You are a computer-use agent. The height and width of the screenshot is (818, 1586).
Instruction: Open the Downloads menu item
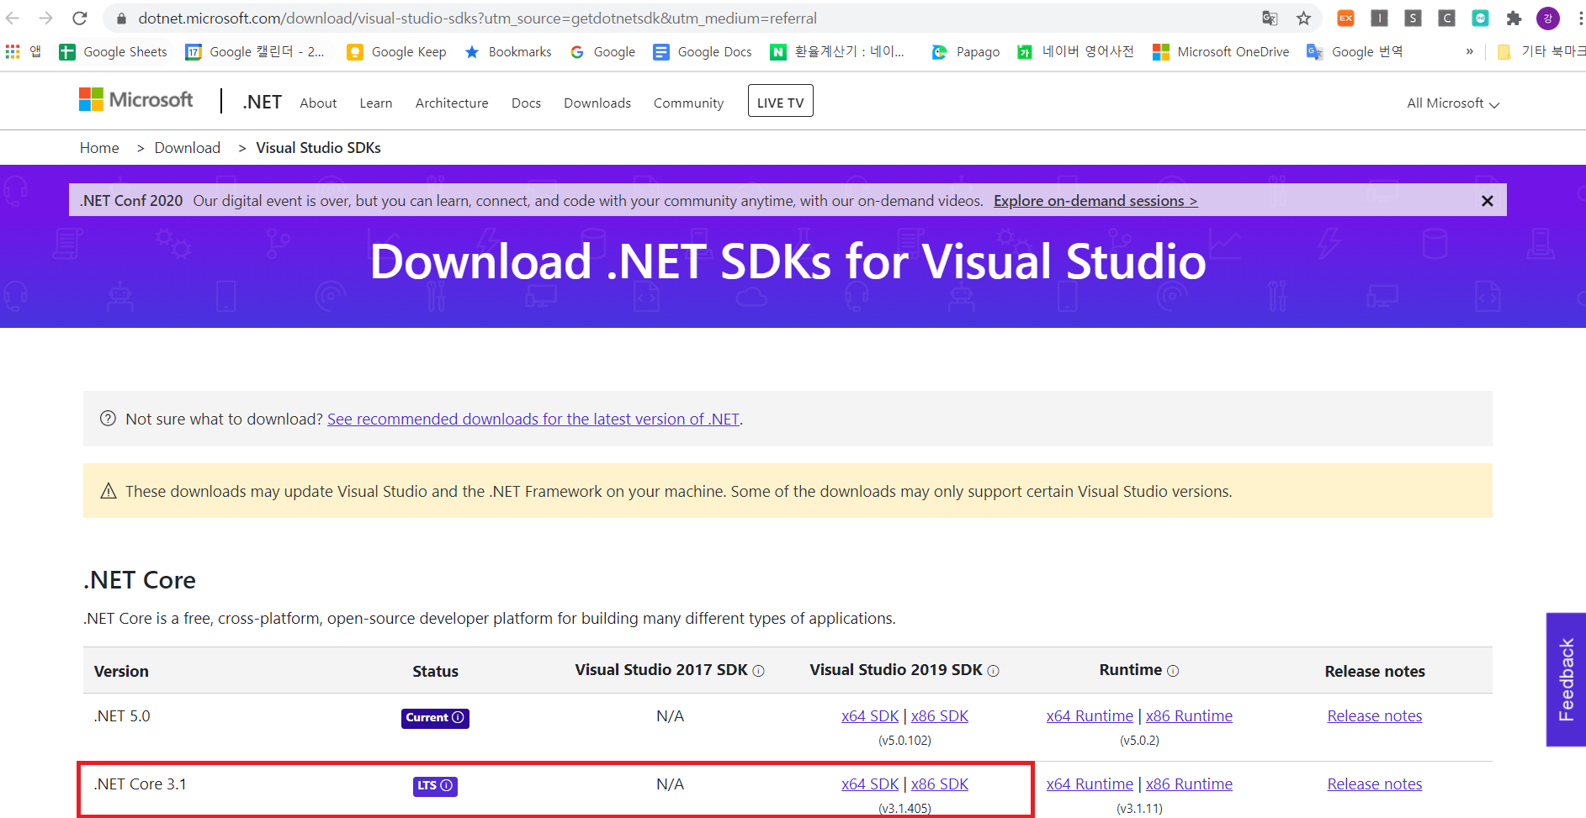pos(597,103)
